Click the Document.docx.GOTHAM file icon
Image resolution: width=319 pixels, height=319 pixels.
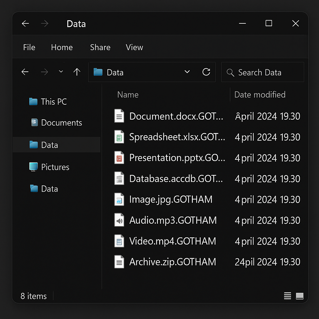pos(119,116)
